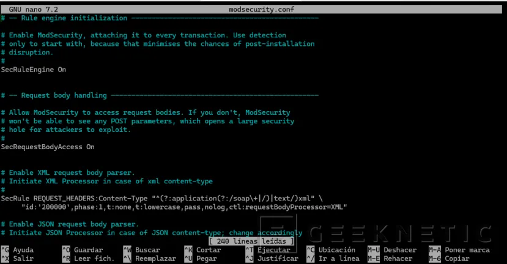This screenshot has width=507, height=264.
Task: Click the M-A Poner marca shortcut
Action: point(459,250)
